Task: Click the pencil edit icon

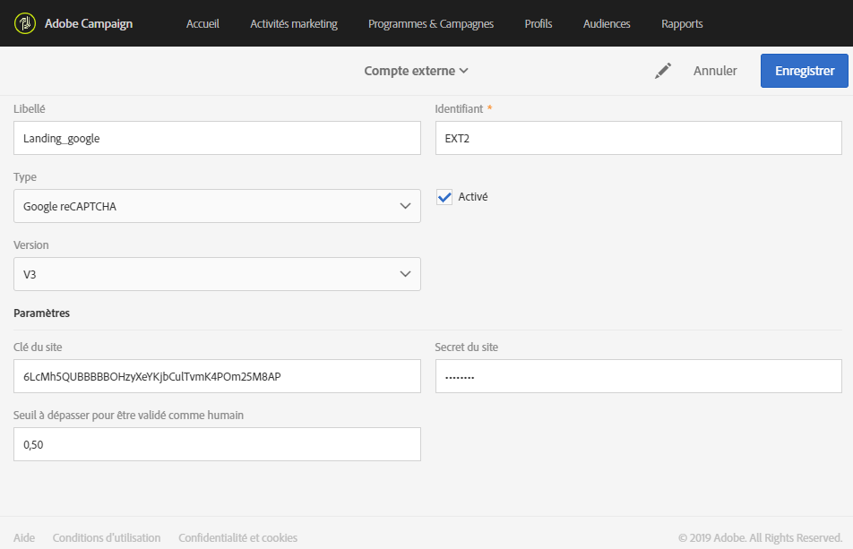Action: (x=663, y=71)
